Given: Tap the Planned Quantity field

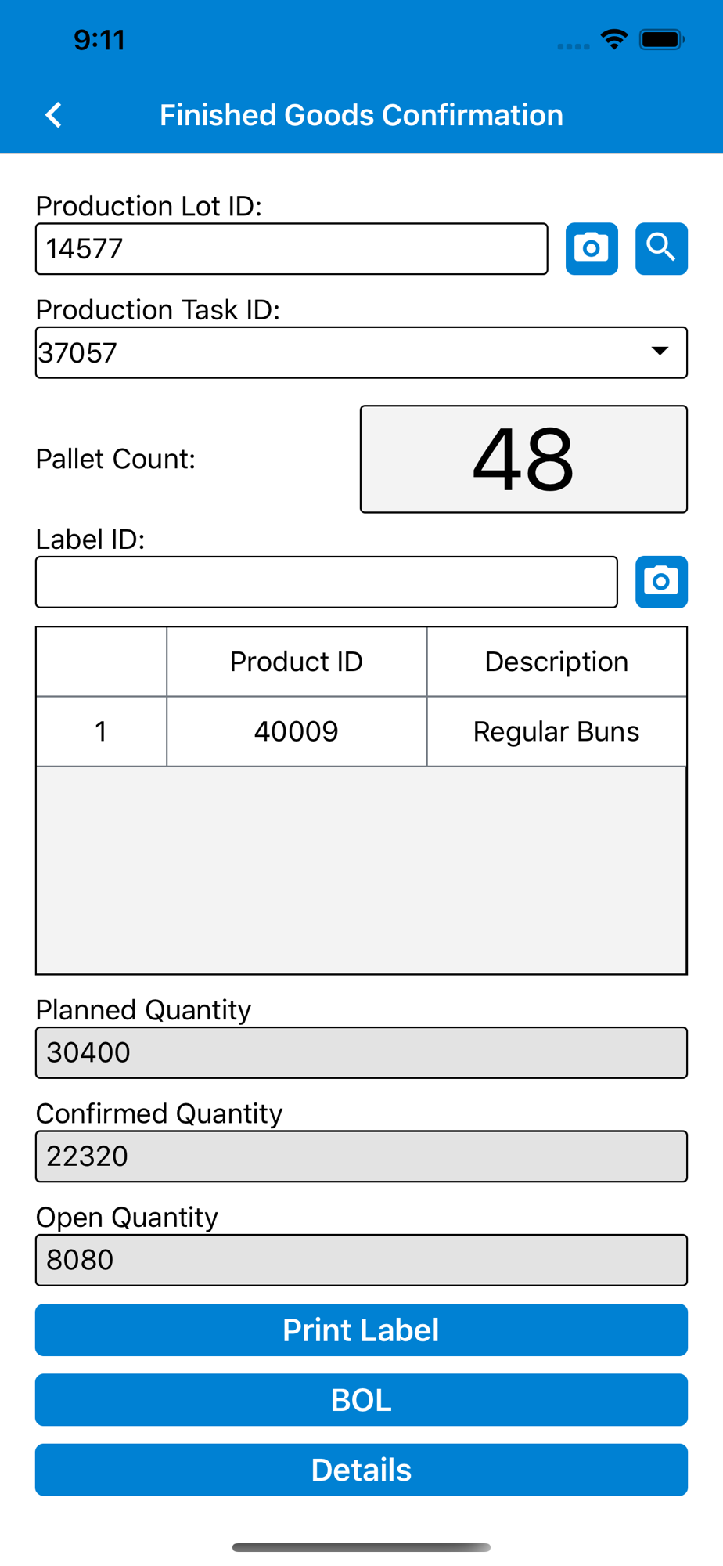Looking at the screenshot, I should pos(361,1052).
